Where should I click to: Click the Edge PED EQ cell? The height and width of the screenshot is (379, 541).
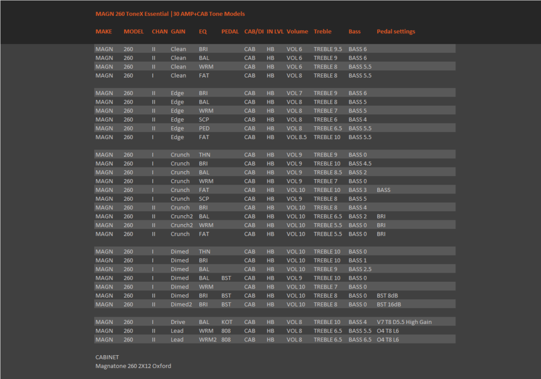tap(204, 128)
